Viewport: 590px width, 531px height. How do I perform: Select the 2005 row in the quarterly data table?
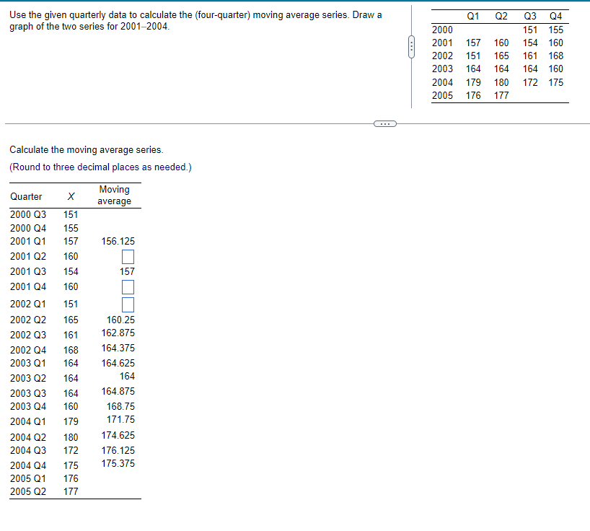[x=441, y=95]
